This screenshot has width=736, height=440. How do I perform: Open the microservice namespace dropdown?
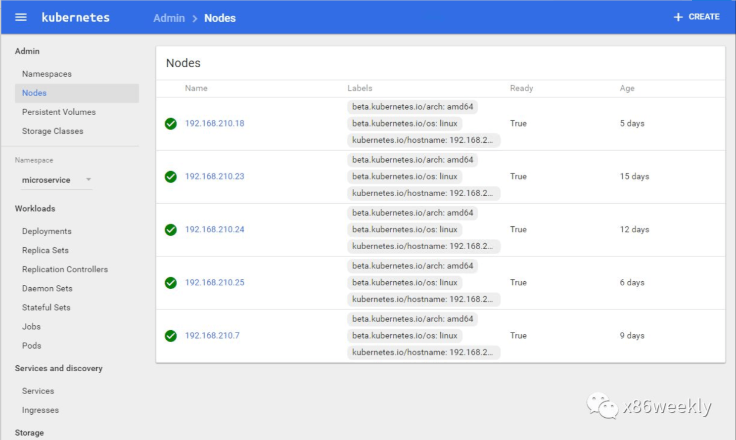(x=56, y=180)
